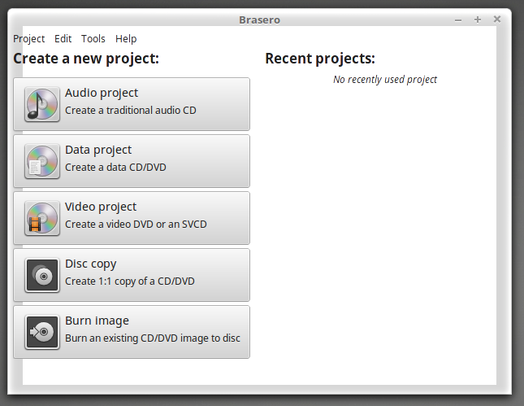Open the Help menu
524x406 pixels.
126,38
